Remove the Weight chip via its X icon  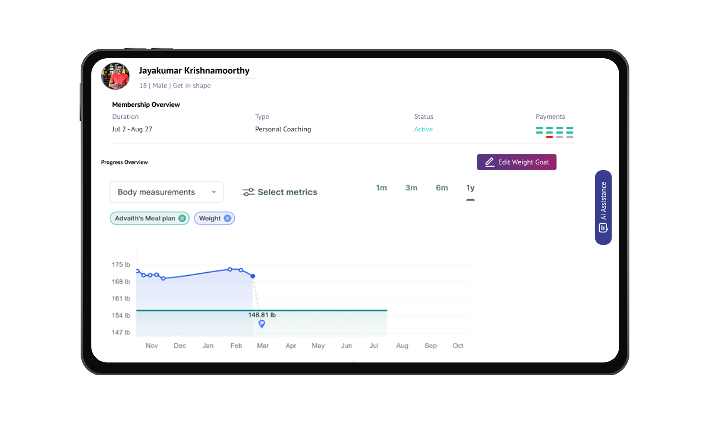pos(227,218)
